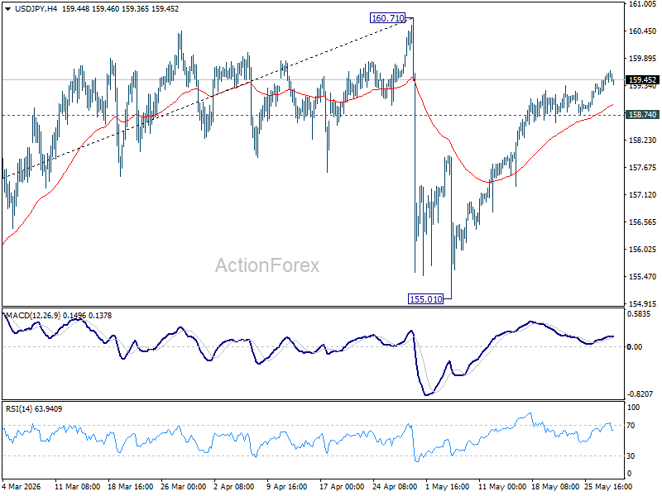This screenshot has height=496, width=662.
Task: Click the RSI scale level 100
Action: 634,408
